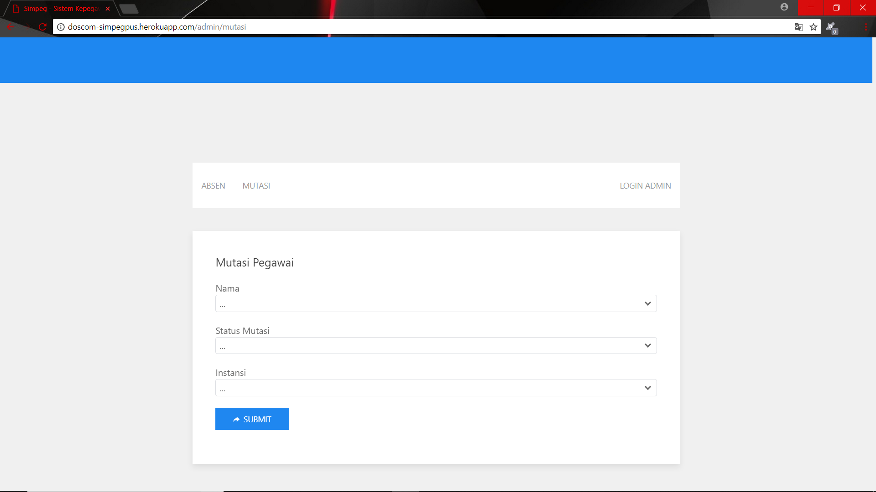Image resolution: width=876 pixels, height=492 pixels.
Task: Close the Simpeg browser tab
Action: point(108,9)
